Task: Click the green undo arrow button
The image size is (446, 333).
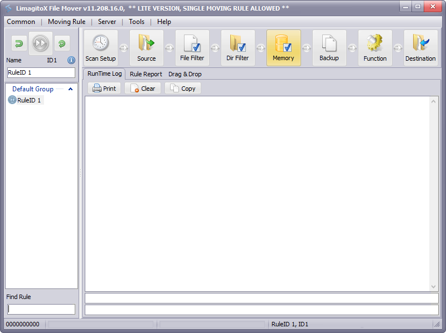Action: click(x=19, y=43)
